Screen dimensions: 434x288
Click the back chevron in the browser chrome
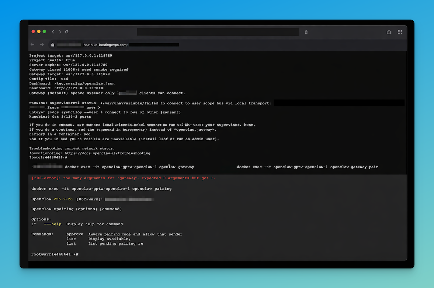pyautogui.click(x=53, y=32)
